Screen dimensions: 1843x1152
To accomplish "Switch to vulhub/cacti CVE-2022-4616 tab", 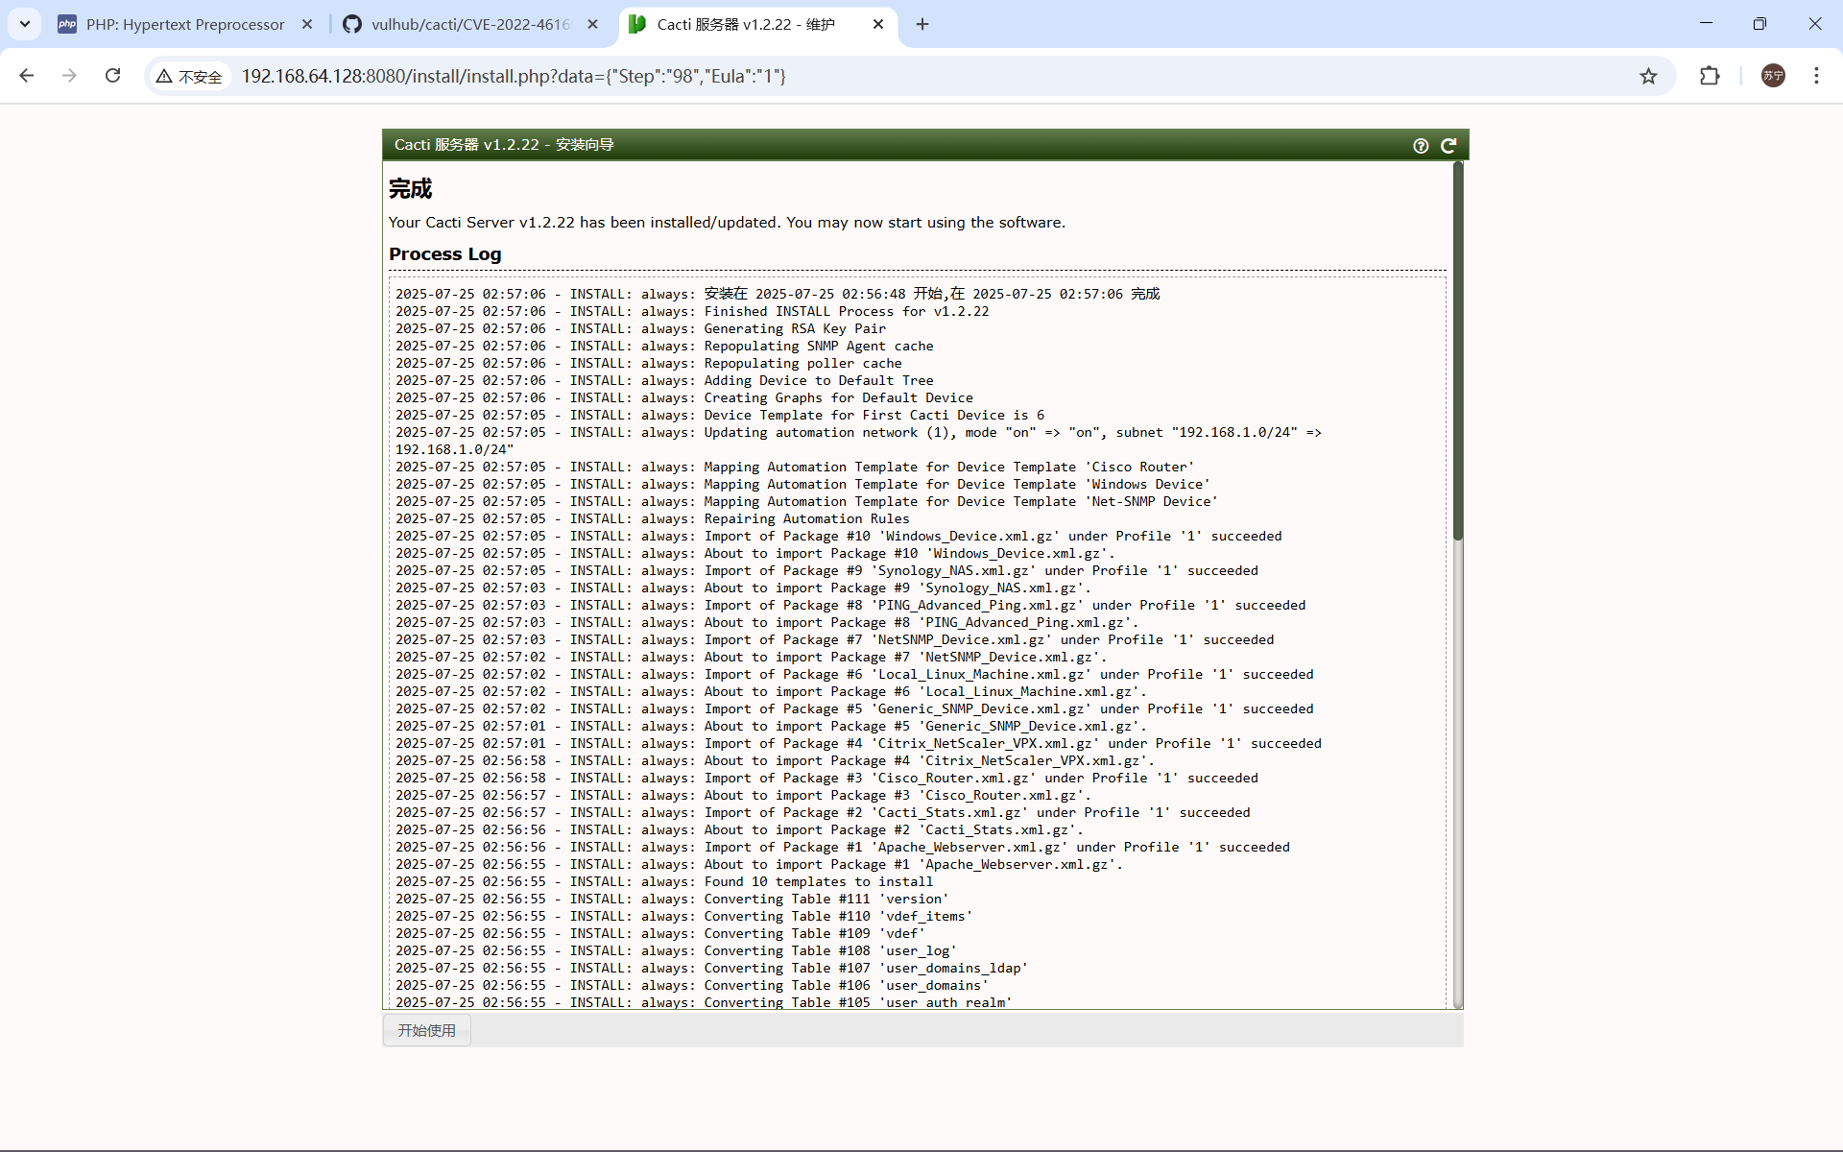I will 470,24.
